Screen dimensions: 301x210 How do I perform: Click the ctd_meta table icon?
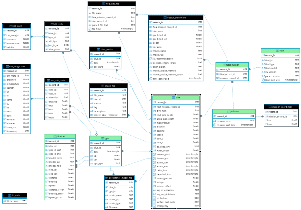pos(52,24)
